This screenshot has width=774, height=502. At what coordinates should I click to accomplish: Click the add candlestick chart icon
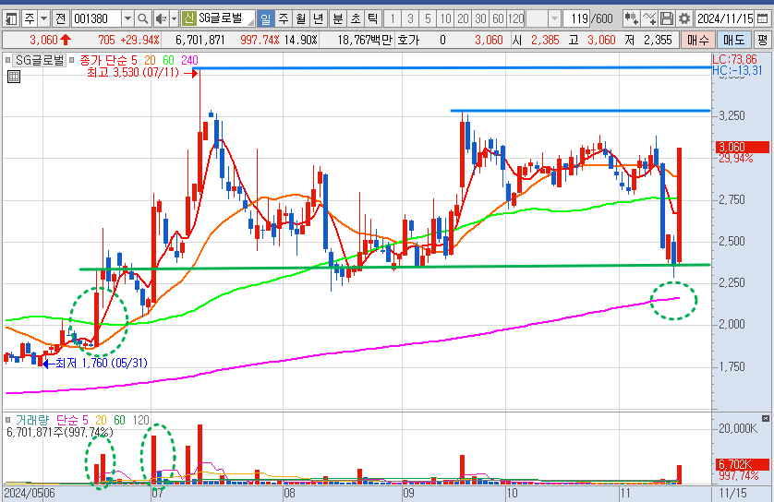tap(630, 19)
